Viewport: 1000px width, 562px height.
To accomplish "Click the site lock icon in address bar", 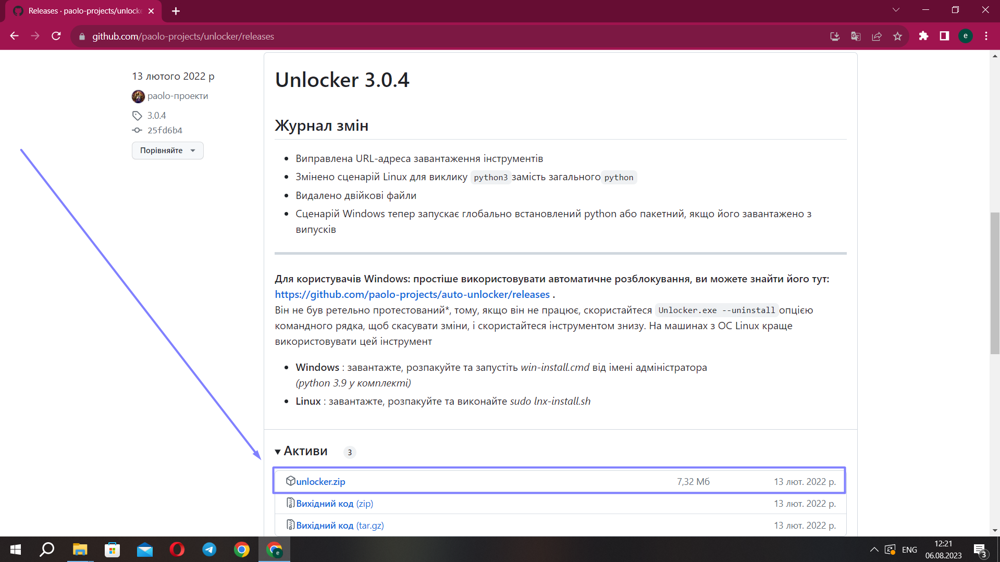I will (82, 36).
